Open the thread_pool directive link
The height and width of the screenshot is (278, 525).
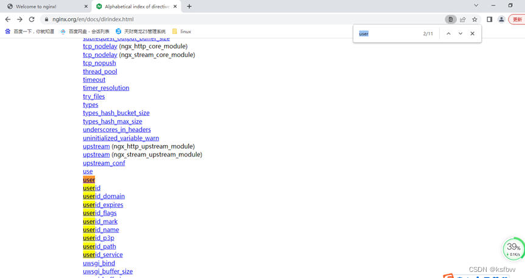click(x=100, y=71)
